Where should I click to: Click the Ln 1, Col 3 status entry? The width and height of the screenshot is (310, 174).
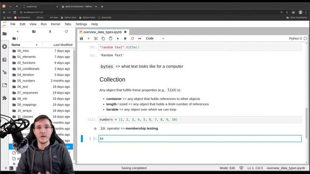(255, 168)
